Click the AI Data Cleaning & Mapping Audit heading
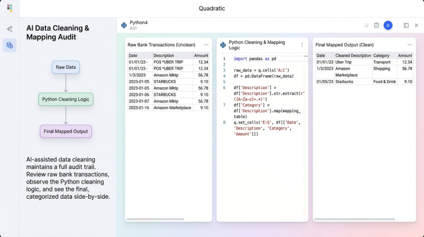The image size is (424, 237). (58, 33)
